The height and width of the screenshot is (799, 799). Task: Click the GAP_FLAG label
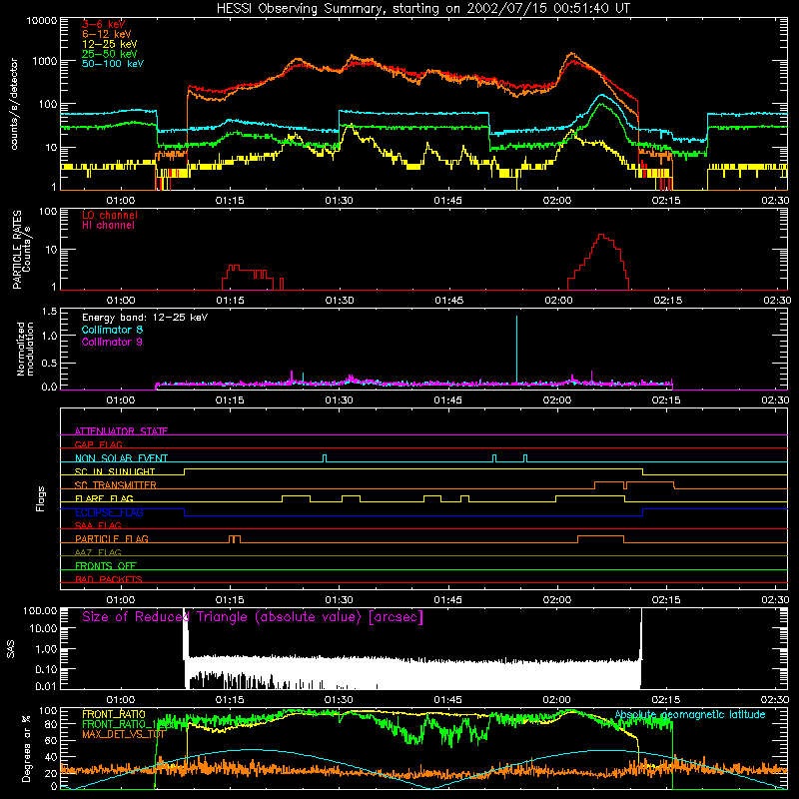point(98,444)
